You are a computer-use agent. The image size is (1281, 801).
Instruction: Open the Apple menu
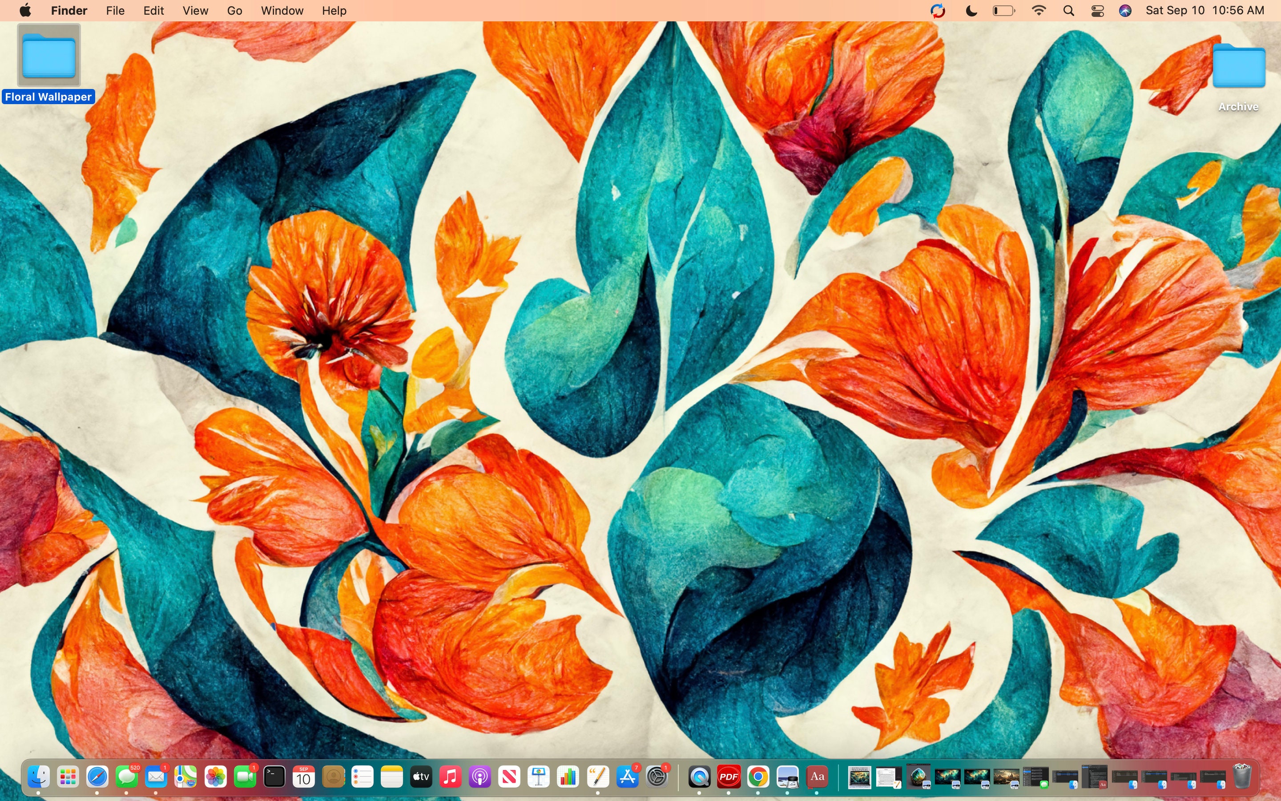coord(24,10)
